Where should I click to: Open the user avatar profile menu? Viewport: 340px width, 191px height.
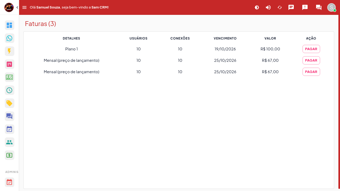pos(331,7)
